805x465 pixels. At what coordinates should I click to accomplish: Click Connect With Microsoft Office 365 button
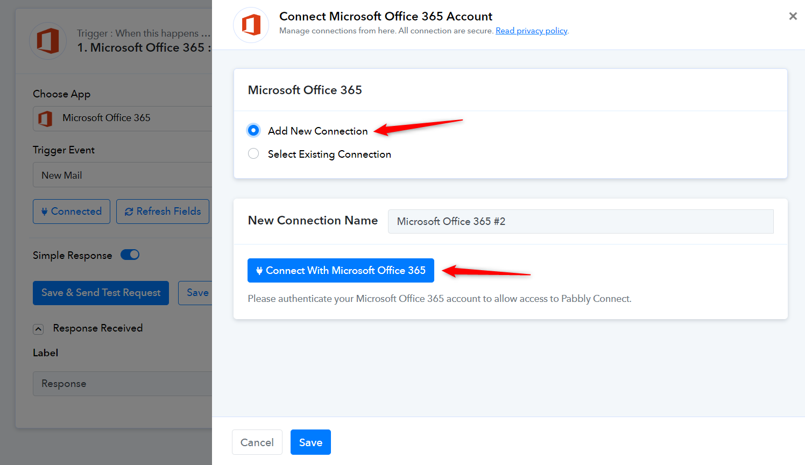[x=341, y=271]
